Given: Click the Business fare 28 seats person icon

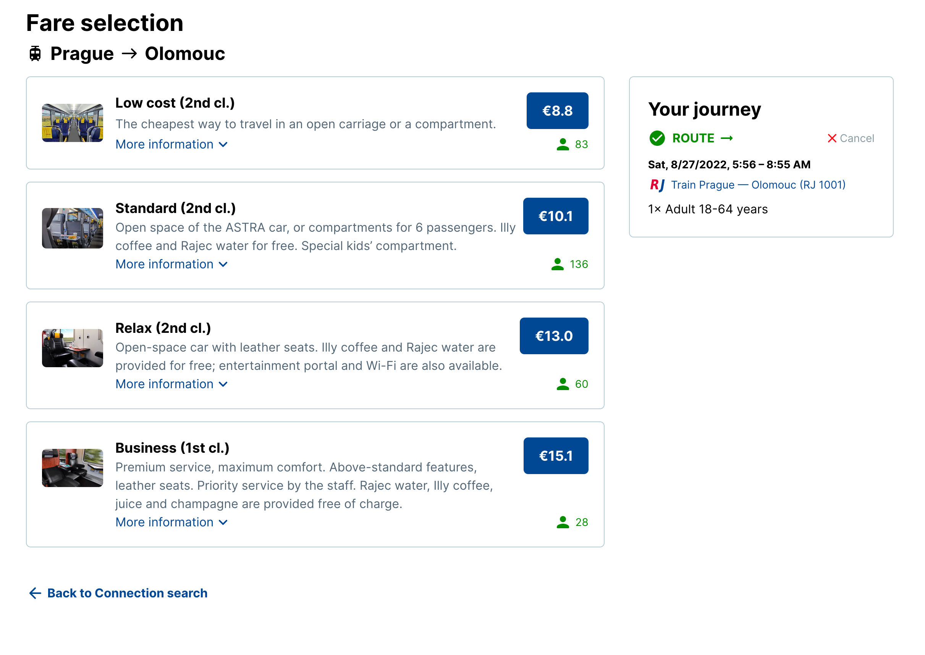Looking at the screenshot, I should pos(563,522).
